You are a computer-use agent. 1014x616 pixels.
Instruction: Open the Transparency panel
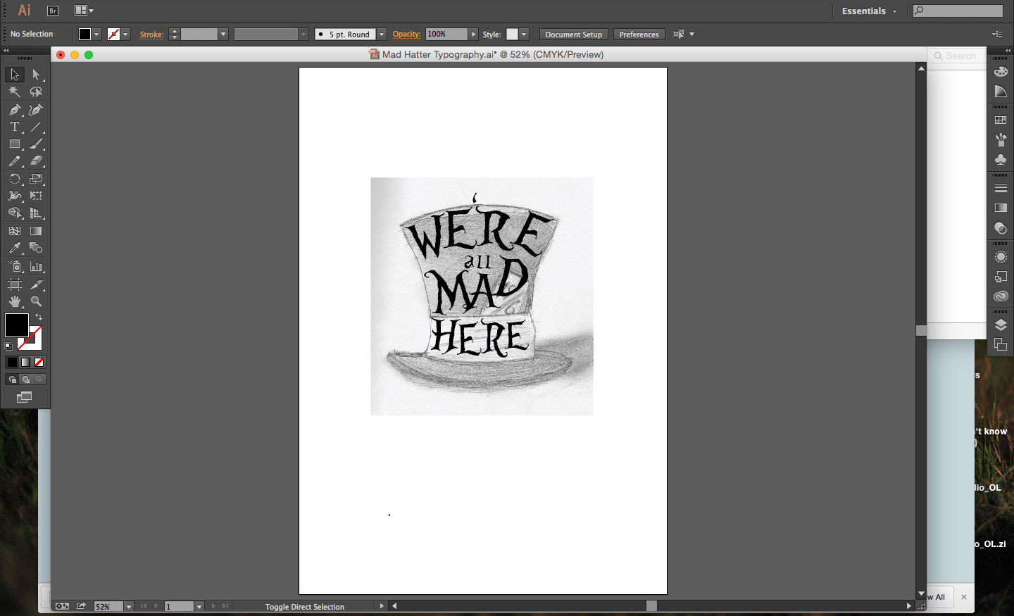(1001, 228)
